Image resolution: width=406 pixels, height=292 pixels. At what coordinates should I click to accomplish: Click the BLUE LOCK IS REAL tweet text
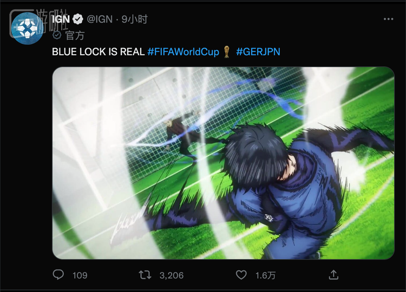[x=99, y=52]
